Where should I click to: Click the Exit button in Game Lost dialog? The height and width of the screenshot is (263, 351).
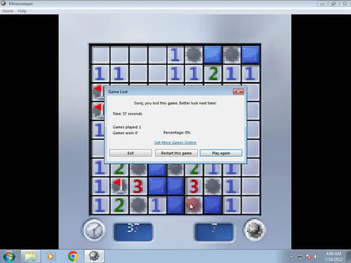(x=131, y=153)
